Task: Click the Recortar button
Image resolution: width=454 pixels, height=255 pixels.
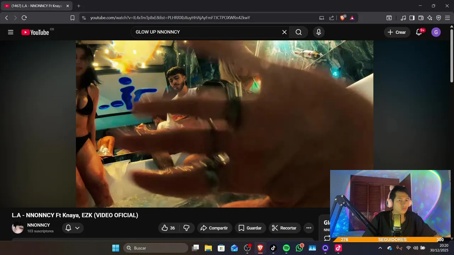Action: [284, 228]
